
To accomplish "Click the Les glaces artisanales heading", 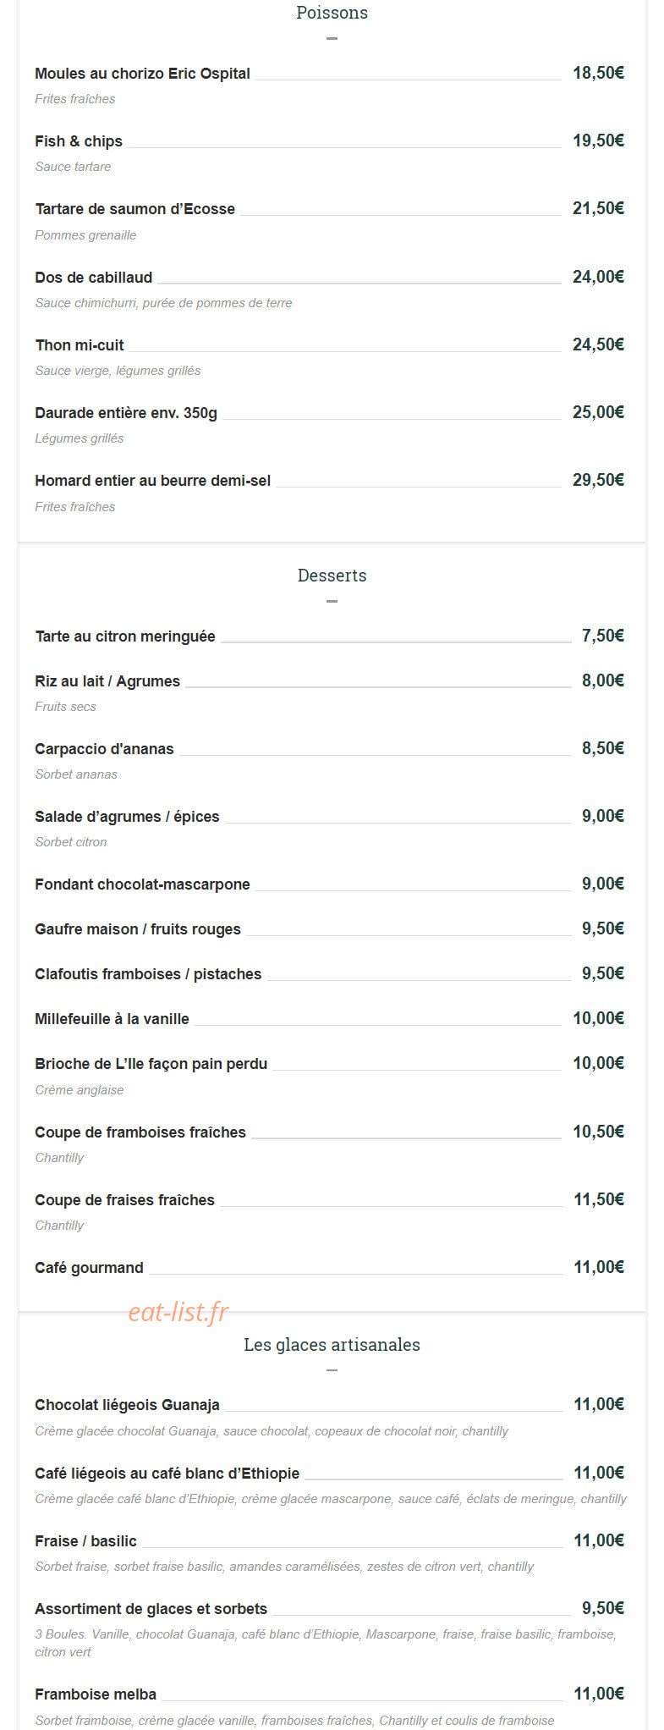I will point(332,1345).
